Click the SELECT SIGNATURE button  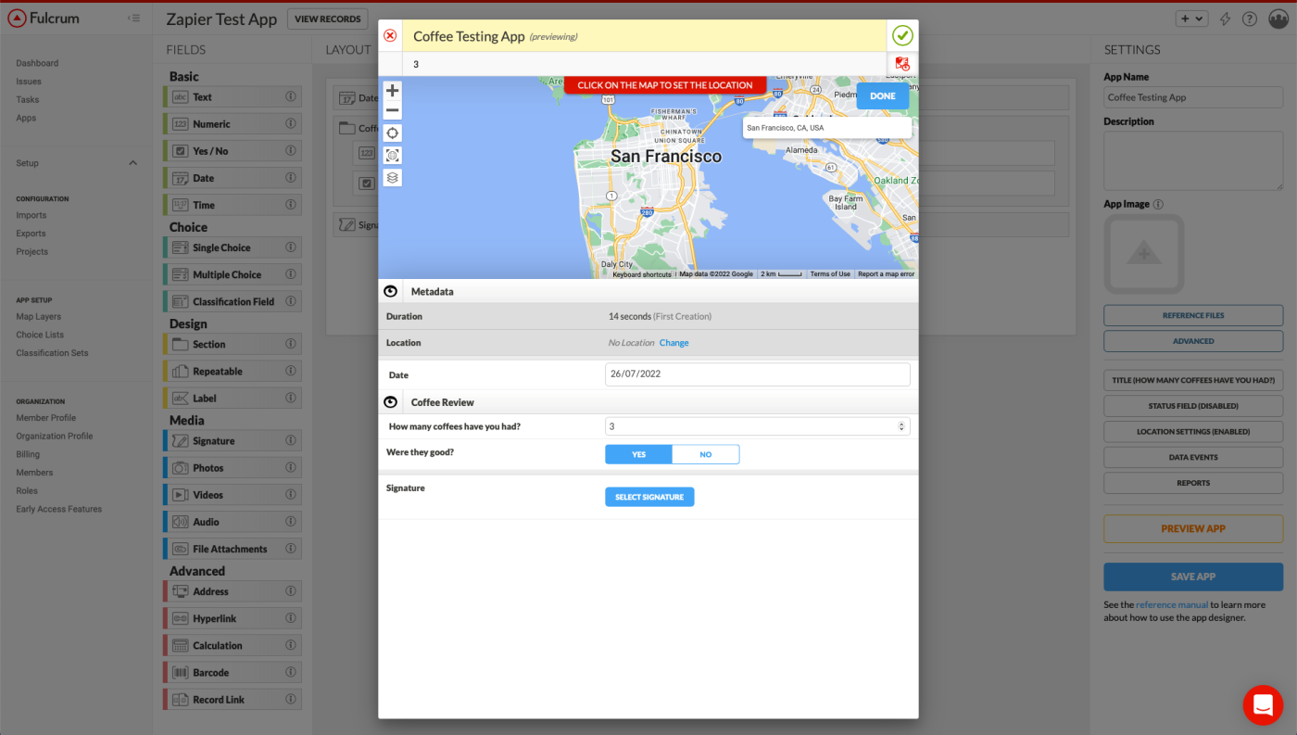click(x=649, y=497)
